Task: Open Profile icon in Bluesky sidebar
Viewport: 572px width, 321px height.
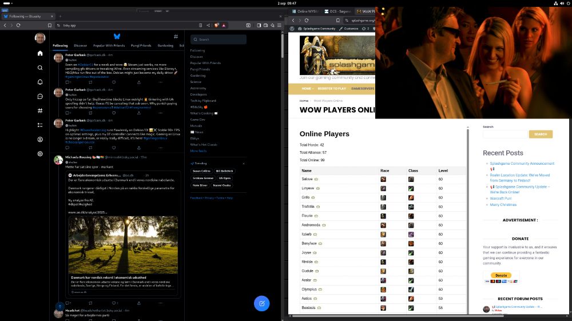Action: click(40, 140)
